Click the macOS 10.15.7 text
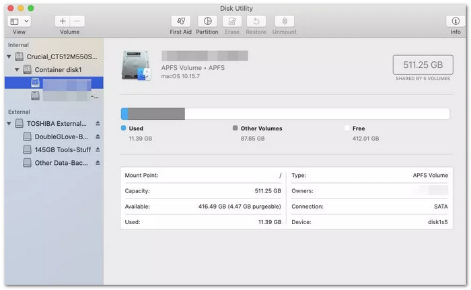 pyautogui.click(x=180, y=76)
